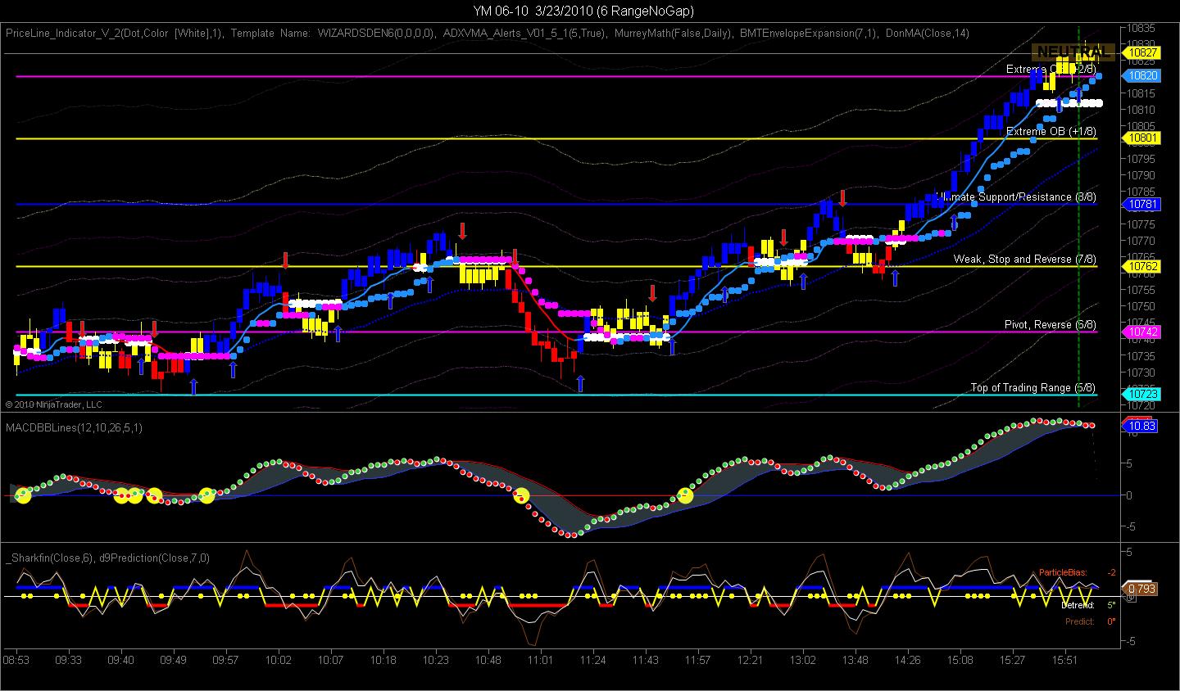Select the yellow 10827 price marker
The image size is (1180, 691).
(x=1142, y=52)
